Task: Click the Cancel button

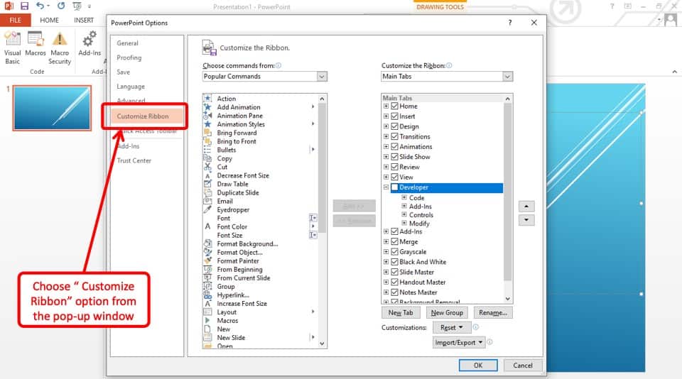Action: click(523, 365)
